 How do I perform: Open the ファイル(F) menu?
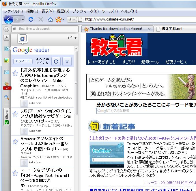coord(13,11)
